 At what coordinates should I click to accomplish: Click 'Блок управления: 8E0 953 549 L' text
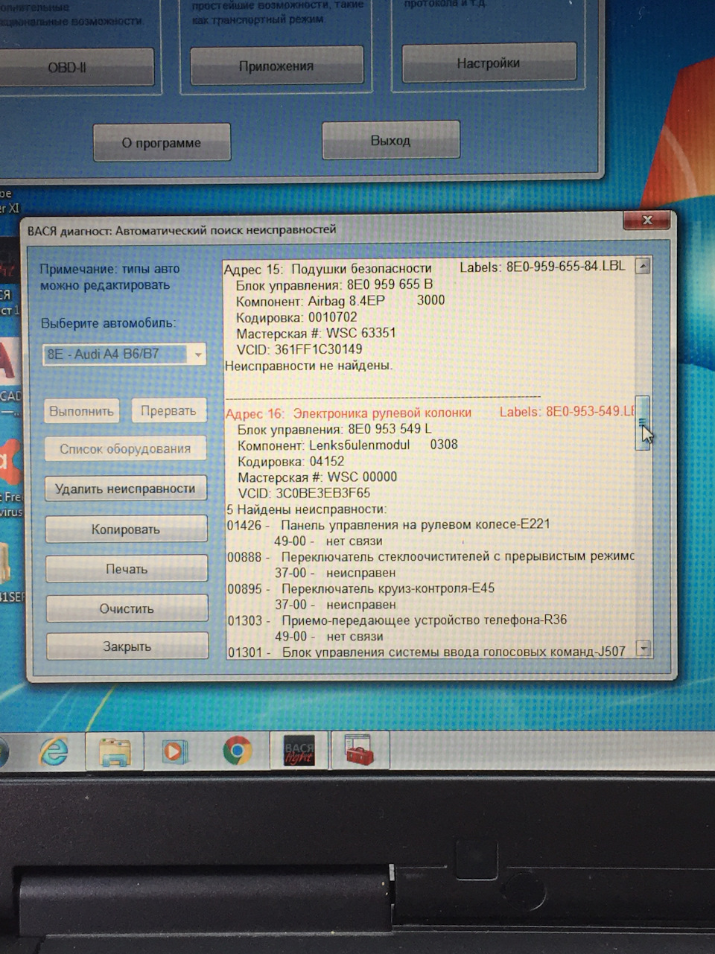click(334, 430)
